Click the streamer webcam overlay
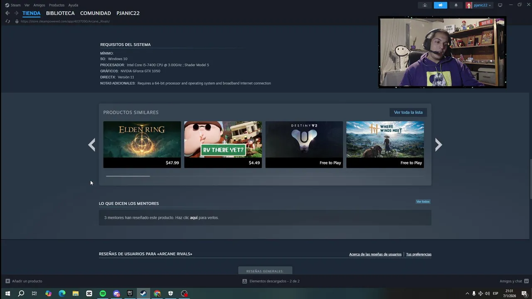This screenshot has width=532, height=299. tap(442, 52)
